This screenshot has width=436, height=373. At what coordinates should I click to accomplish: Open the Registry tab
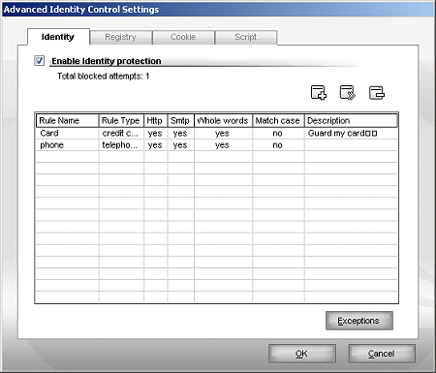point(121,37)
